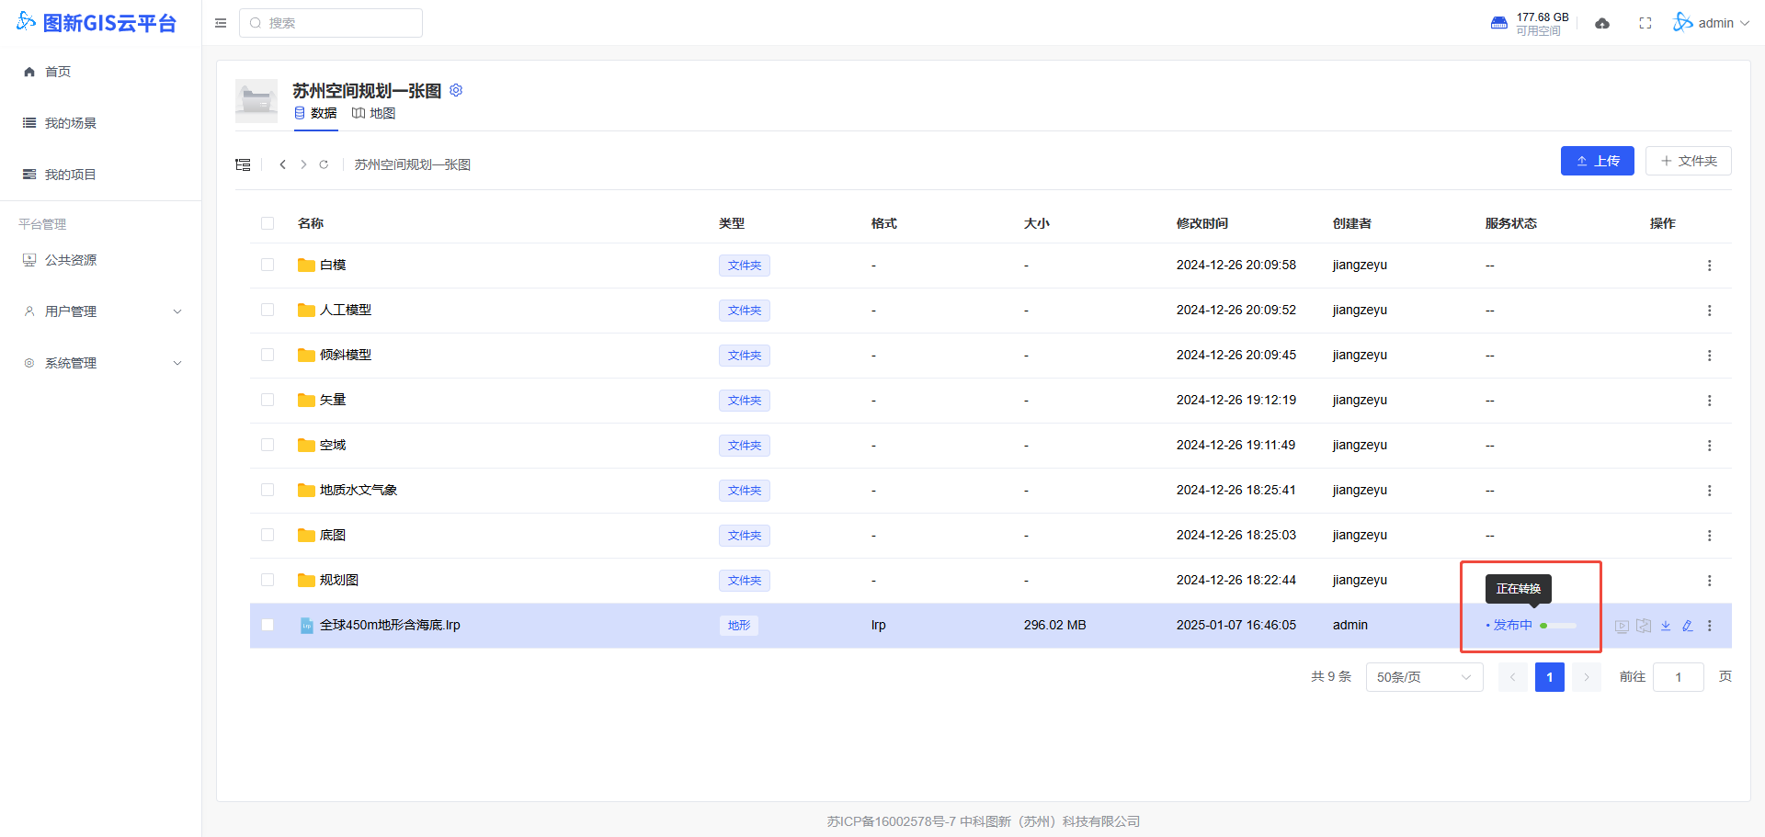
Task: Refresh the file list
Action: 324,164
